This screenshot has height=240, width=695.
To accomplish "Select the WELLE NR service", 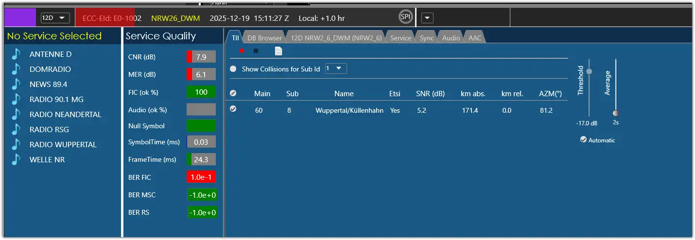I will [x=47, y=159].
